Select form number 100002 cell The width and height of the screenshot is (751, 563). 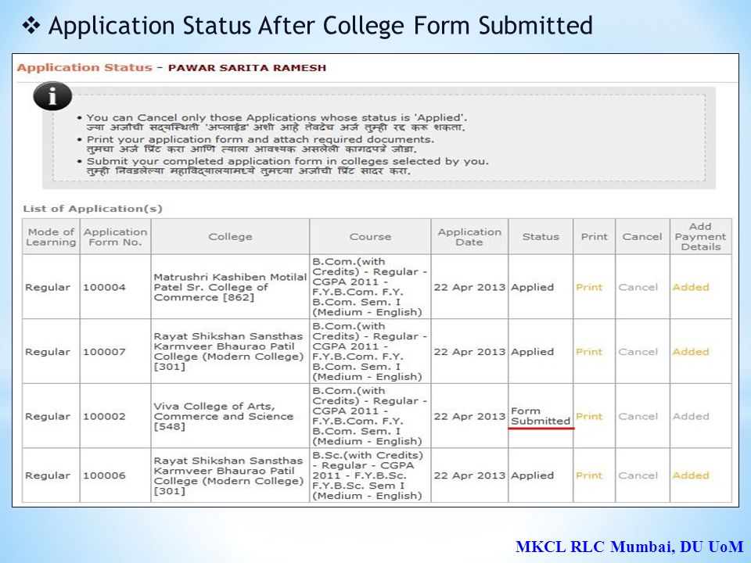tap(116, 416)
